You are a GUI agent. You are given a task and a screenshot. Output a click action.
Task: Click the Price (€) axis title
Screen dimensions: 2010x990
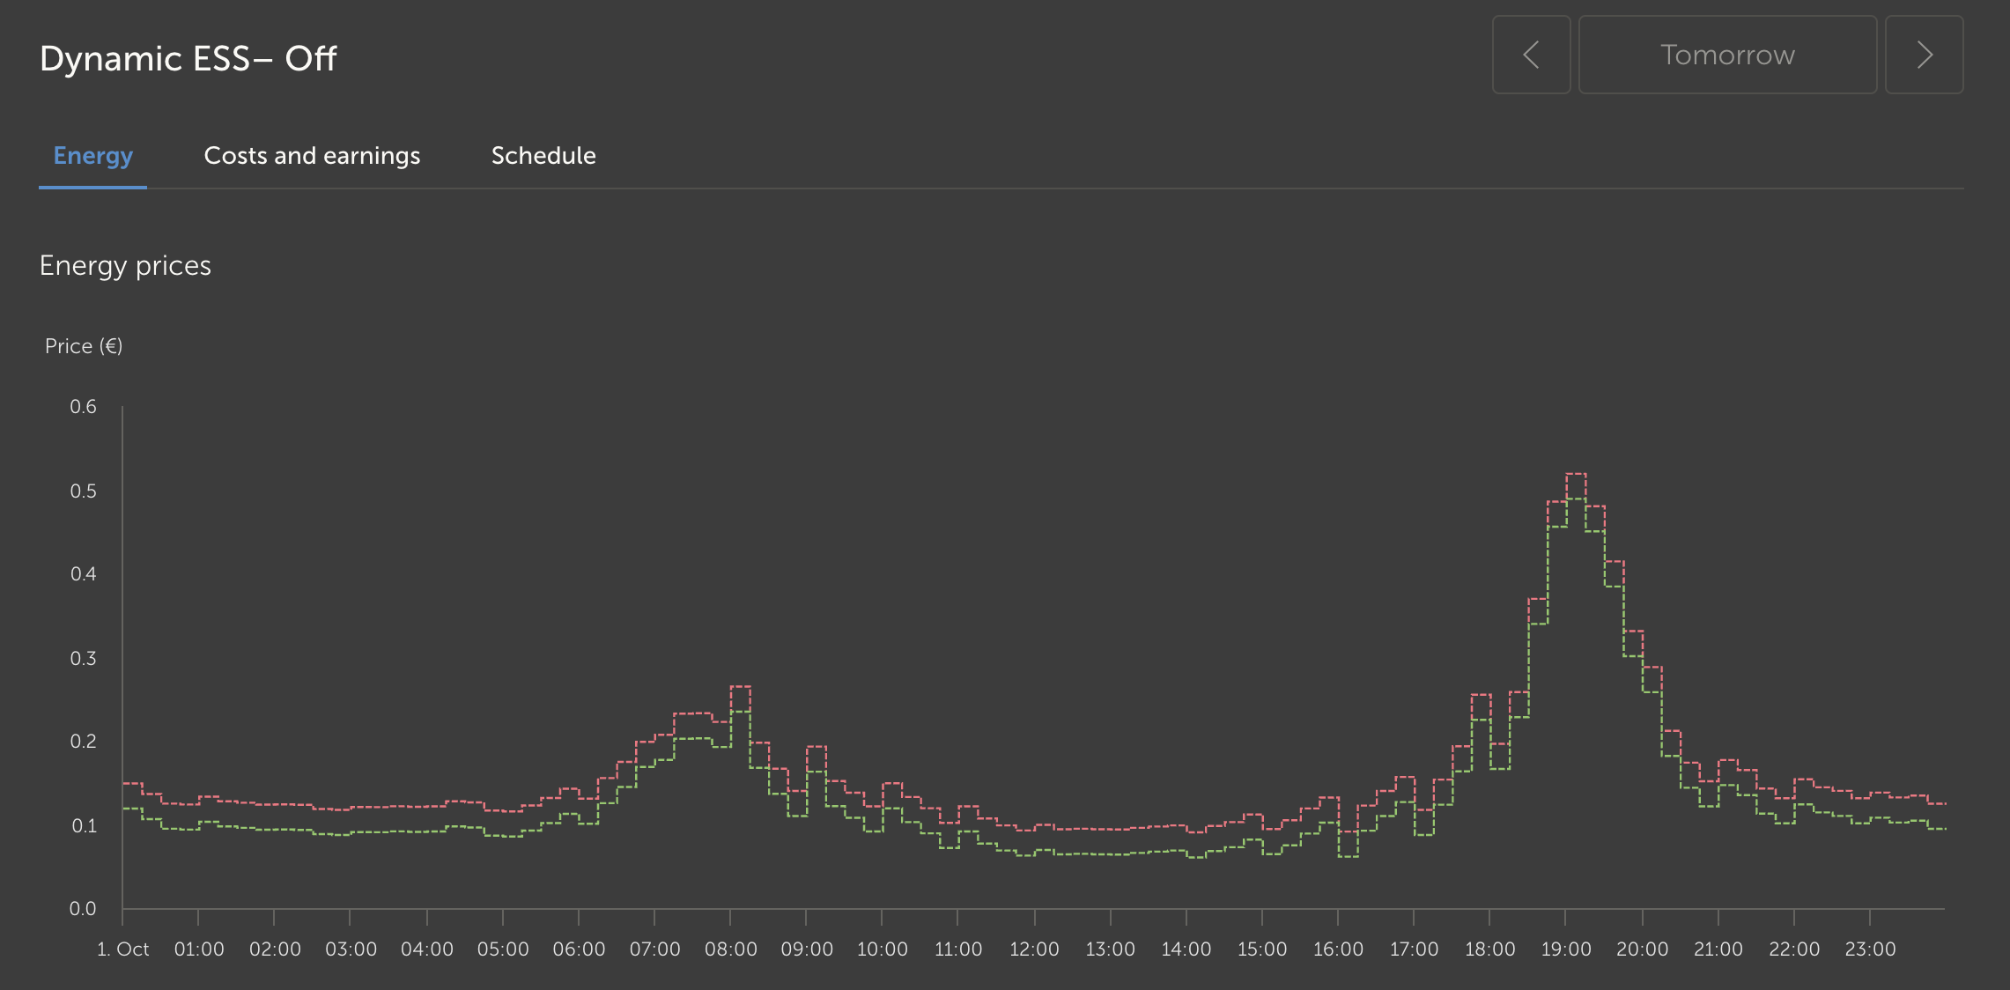[x=84, y=346]
